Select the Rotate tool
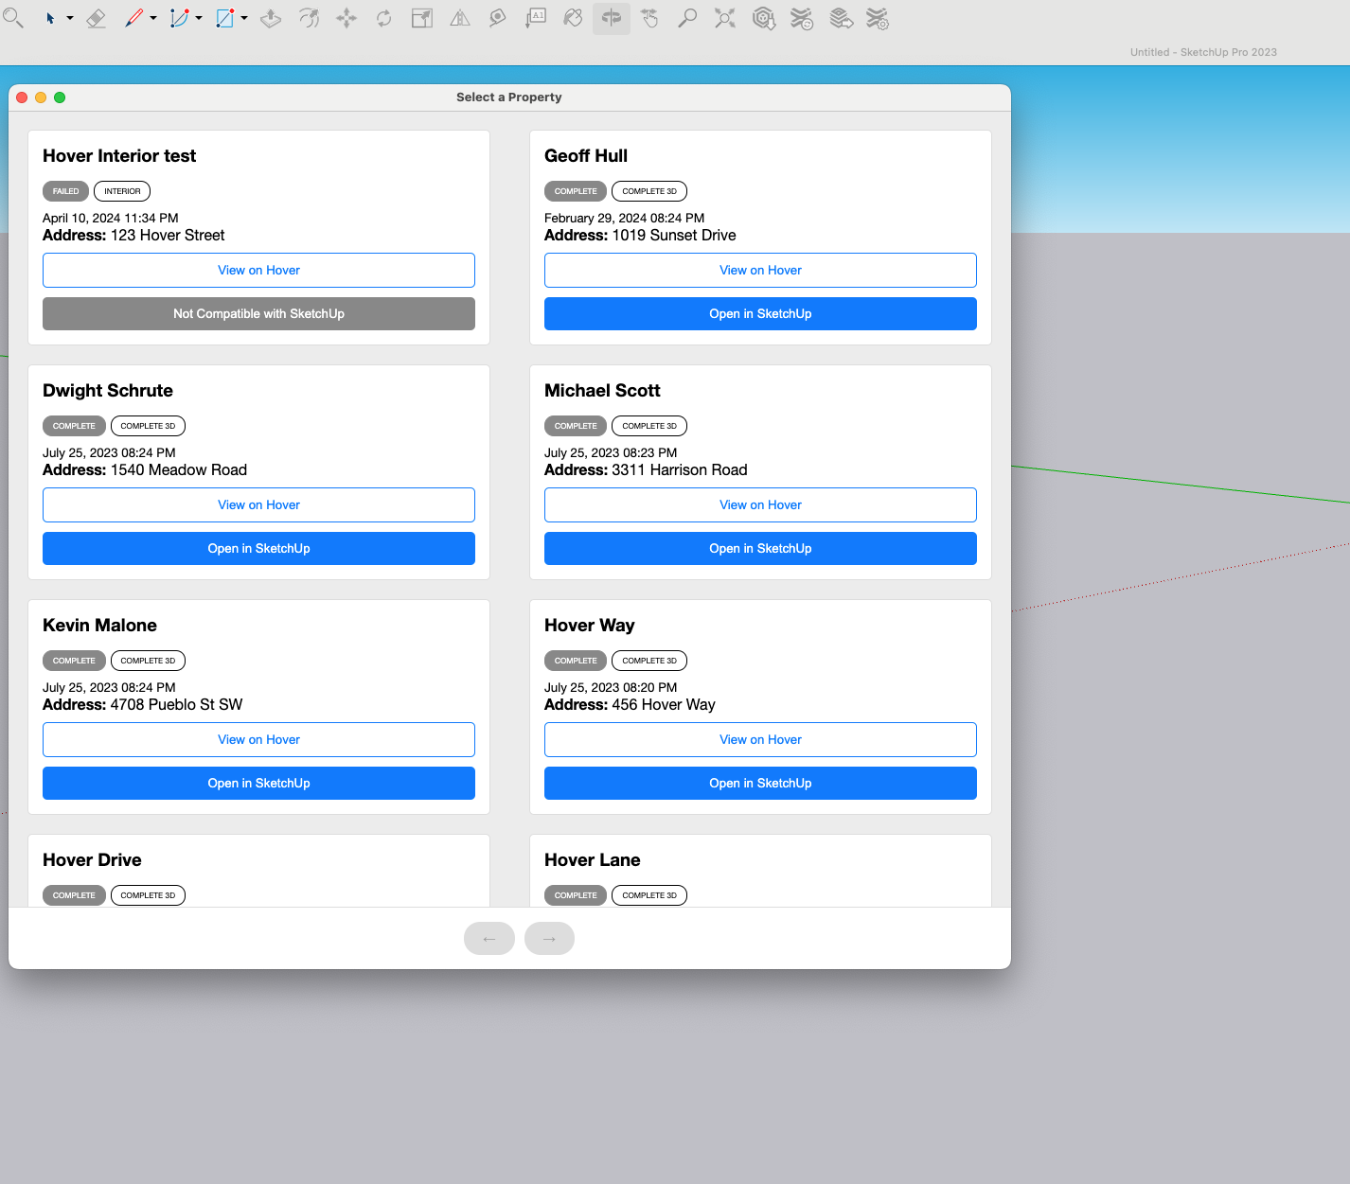Viewport: 1350px width, 1184px height. (383, 18)
